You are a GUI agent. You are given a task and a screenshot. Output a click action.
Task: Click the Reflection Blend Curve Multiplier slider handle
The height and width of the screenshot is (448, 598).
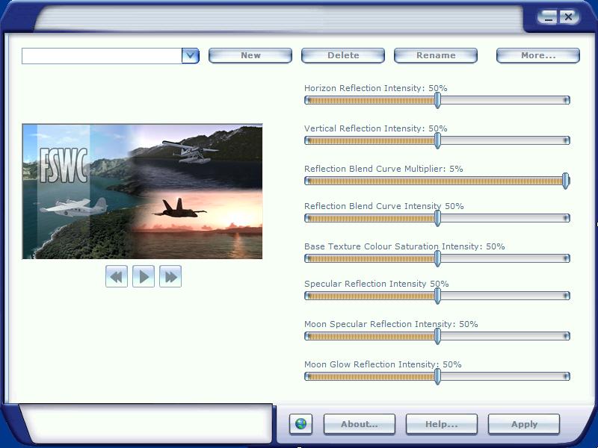(566, 181)
